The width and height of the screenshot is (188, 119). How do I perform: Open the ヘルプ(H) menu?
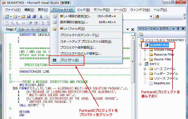pos(160,10)
